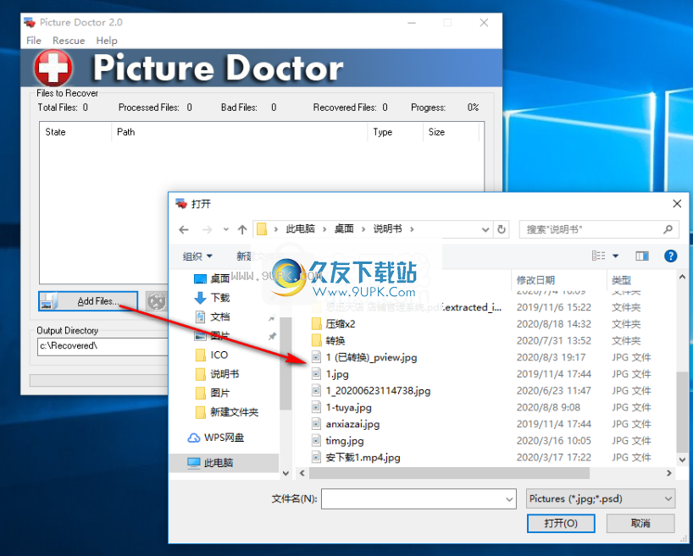The image size is (693, 556).
Task: Open the recent locations dropdown arrow
Action: [x=226, y=229]
